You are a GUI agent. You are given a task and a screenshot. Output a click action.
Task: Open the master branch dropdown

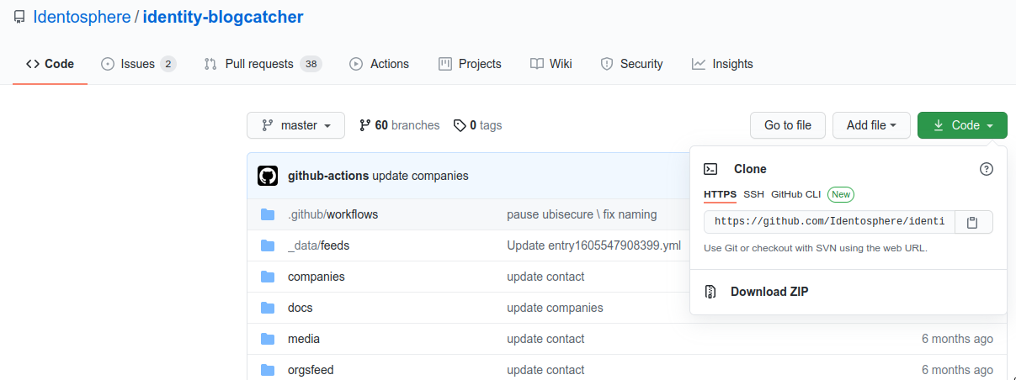295,125
